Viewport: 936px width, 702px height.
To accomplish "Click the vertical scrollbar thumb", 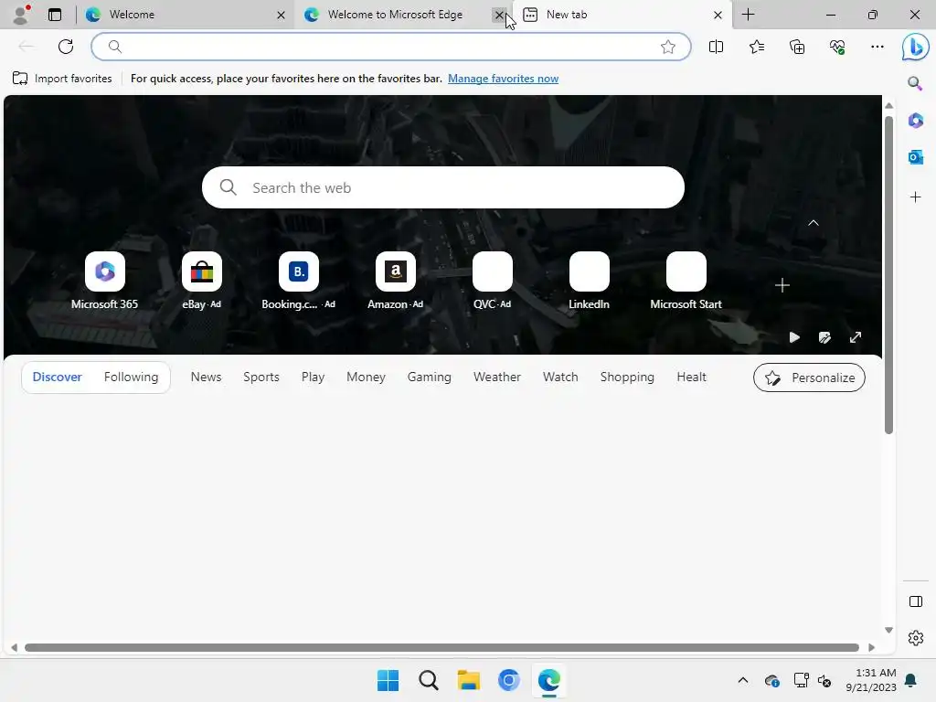I will 888,274.
